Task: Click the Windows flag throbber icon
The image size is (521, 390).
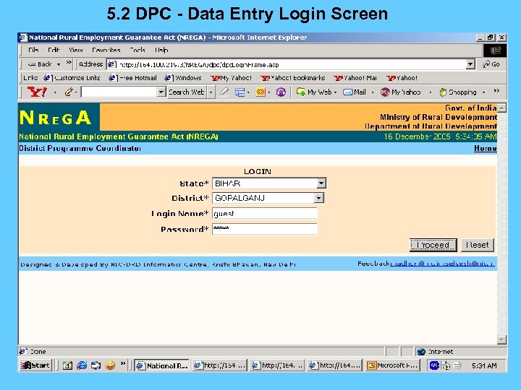Action: pyautogui.click(x=495, y=50)
